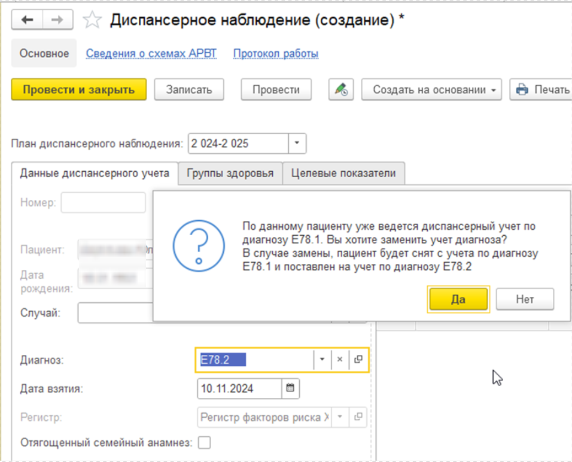
Task: Switch to Группы здоровья tab
Action: coord(230,174)
